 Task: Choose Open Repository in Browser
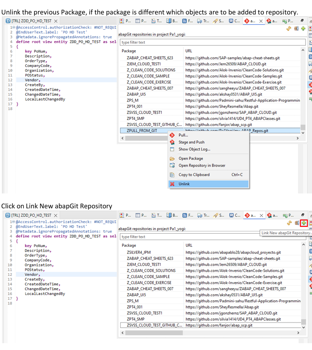point(208,165)
